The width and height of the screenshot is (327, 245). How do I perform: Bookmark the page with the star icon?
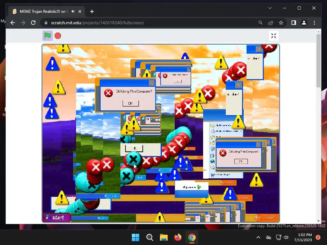pyautogui.click(x=281, y=23)
